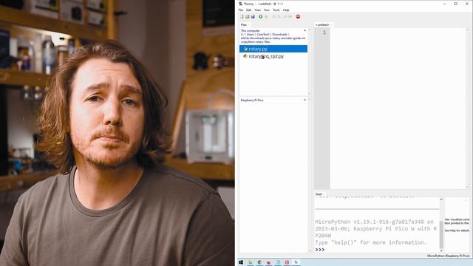Viewport: 473px width, 266px height.
Task: Click into the empty code editor area
Action: [398, 109]
